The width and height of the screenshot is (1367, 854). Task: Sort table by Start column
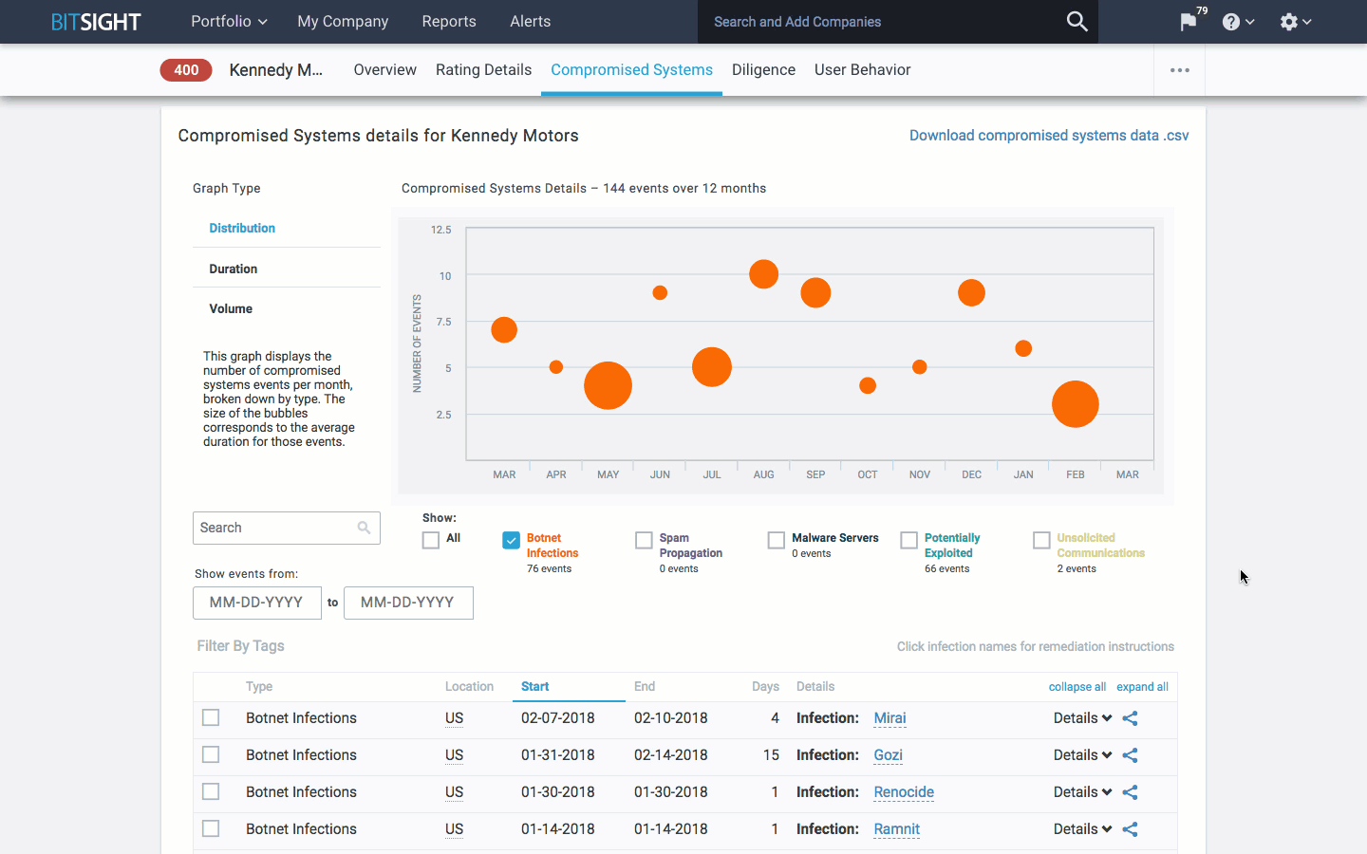pyautogui.click(x=535, y=687)
